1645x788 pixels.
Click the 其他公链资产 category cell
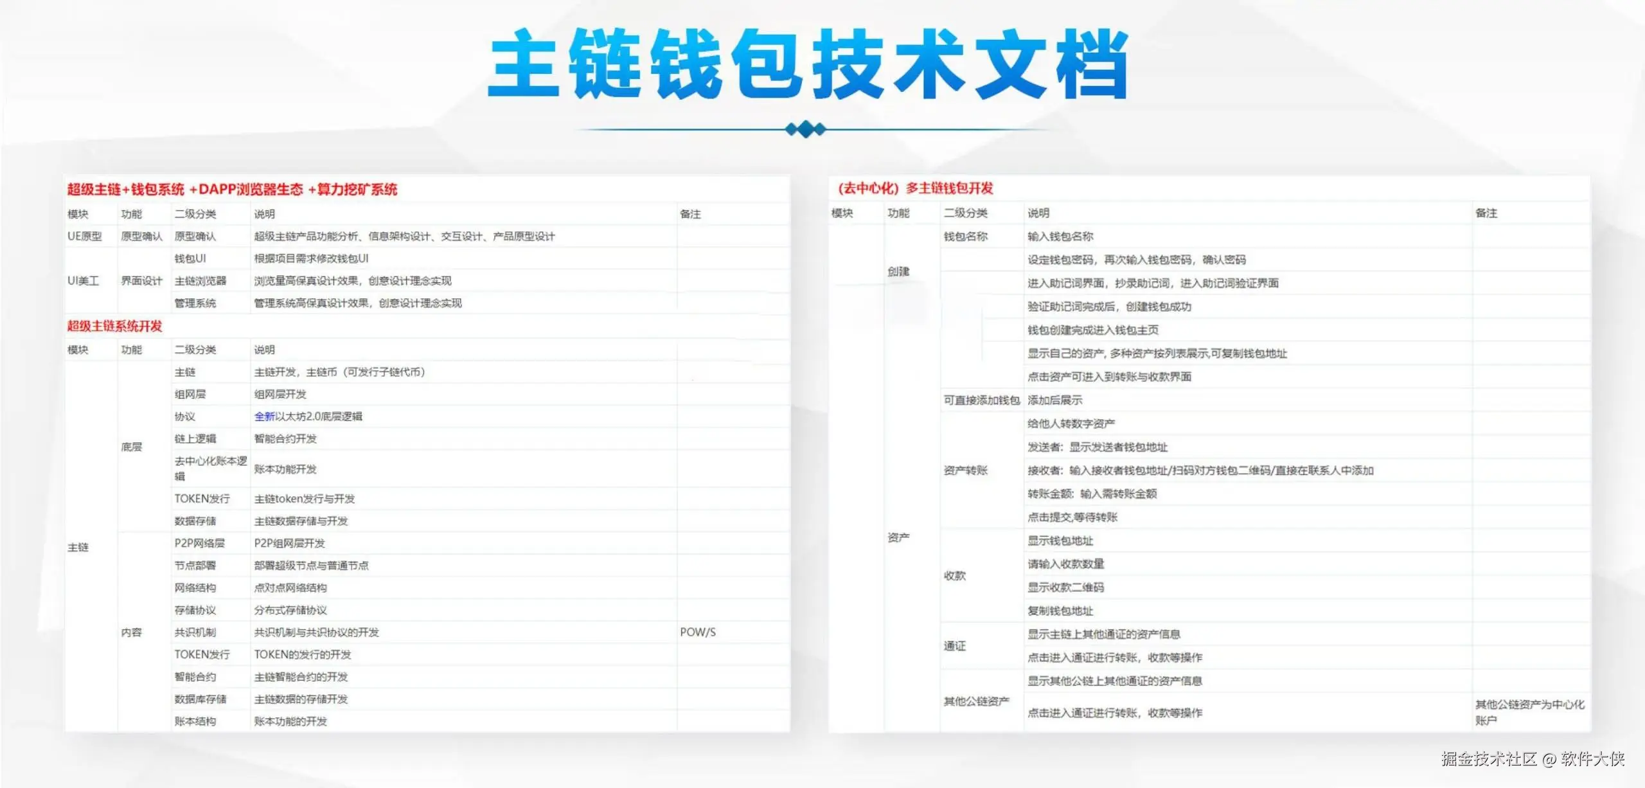[976, 701]
